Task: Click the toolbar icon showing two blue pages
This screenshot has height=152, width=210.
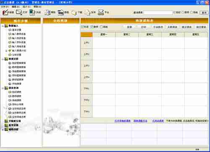Action: tap(47, 13)
